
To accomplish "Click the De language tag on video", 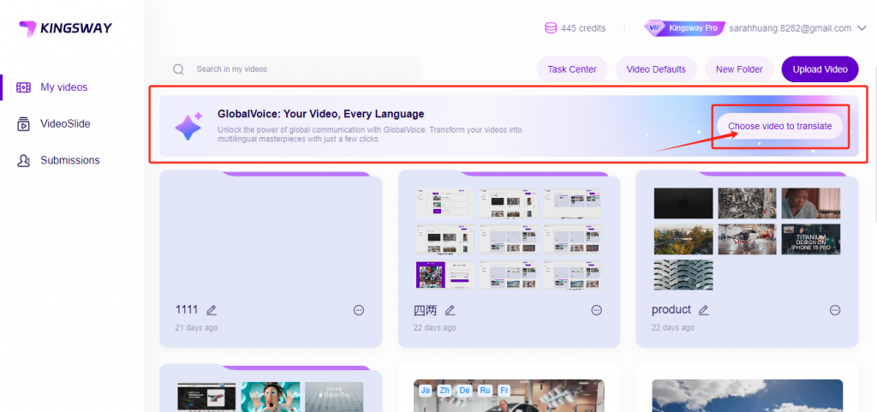I will click(x=465, y=391).
